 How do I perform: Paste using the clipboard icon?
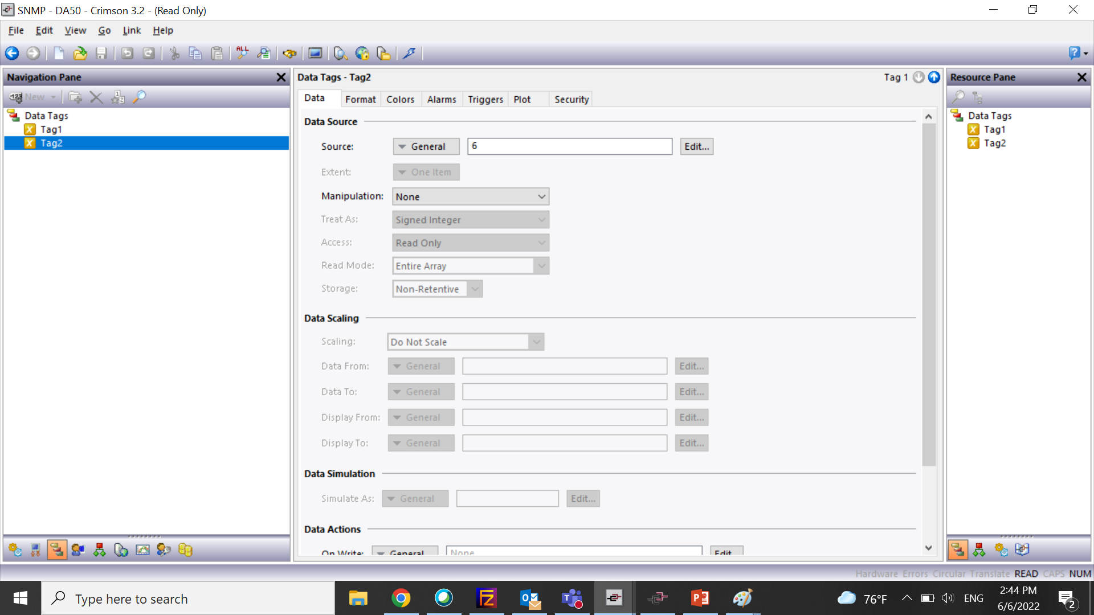[x=217, y=54]
